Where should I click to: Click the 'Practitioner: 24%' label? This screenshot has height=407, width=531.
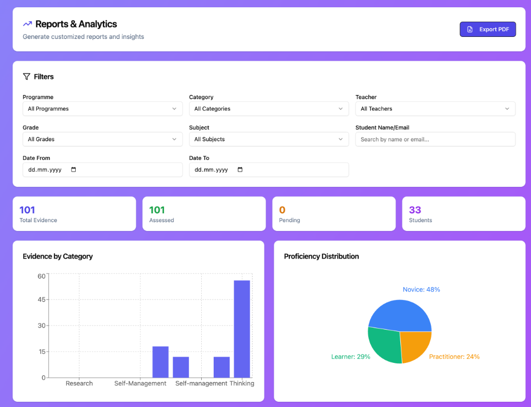point(454,357)
